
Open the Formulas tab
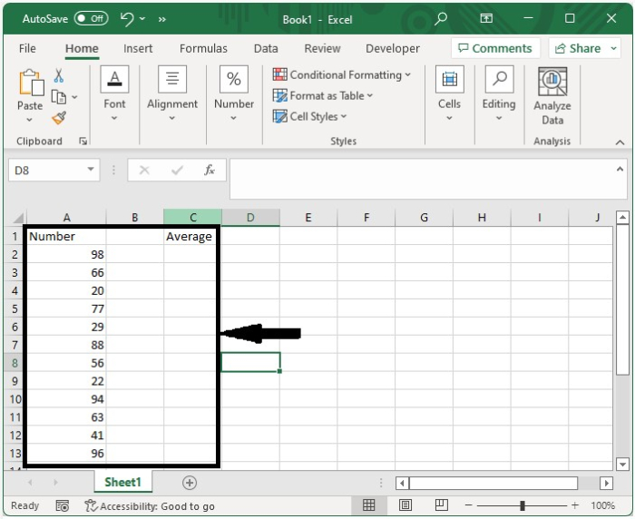203,49
